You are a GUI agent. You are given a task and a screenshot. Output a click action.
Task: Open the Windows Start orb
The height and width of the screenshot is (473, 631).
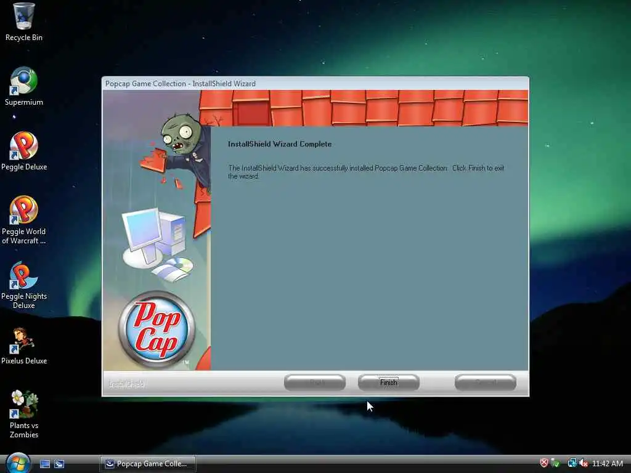tap(18, 463)
